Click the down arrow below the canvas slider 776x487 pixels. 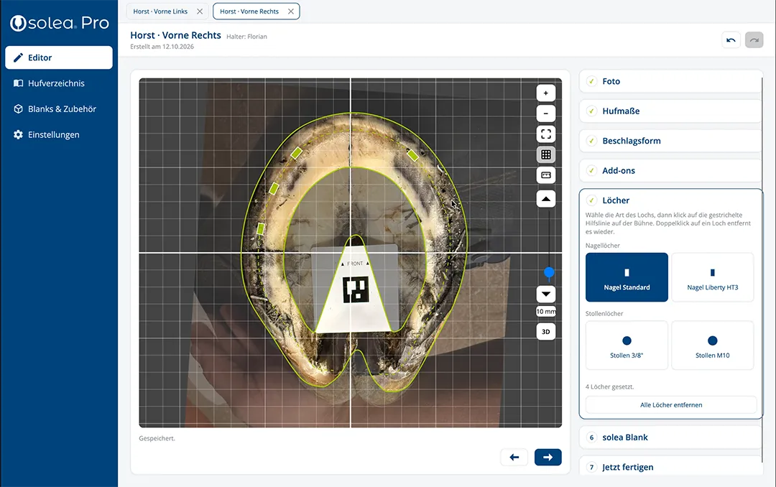(546, 294)
